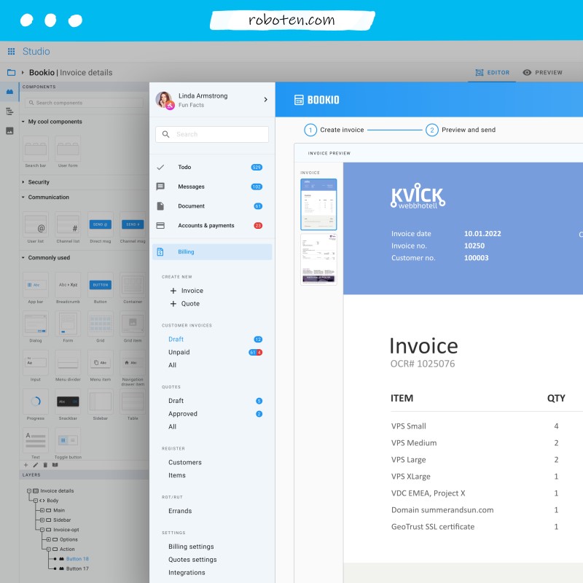583x583 pixels.
Task: Open the Integrations settings link
Action: click(187, 573)
